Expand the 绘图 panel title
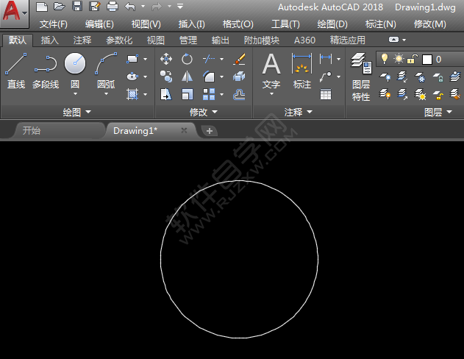The image size is (464, 359). [77, 112]
